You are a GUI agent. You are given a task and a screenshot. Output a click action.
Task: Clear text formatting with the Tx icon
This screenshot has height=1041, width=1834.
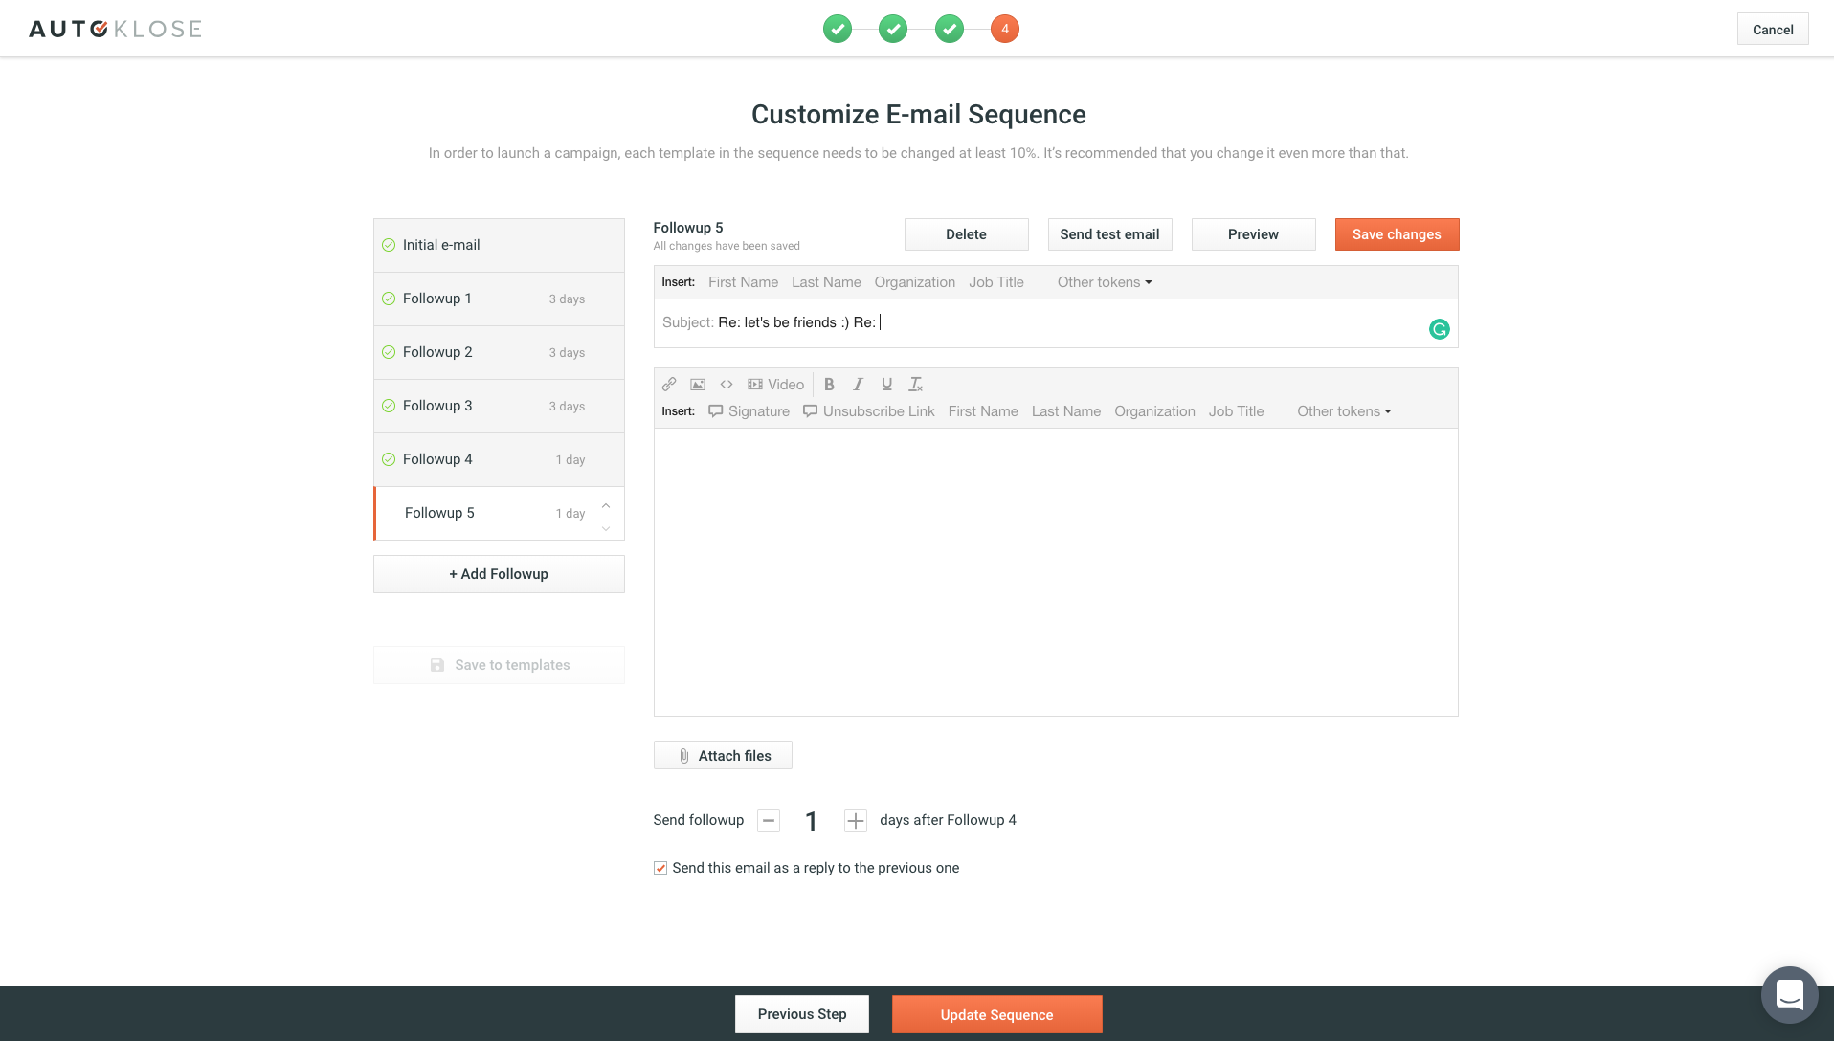915,385
